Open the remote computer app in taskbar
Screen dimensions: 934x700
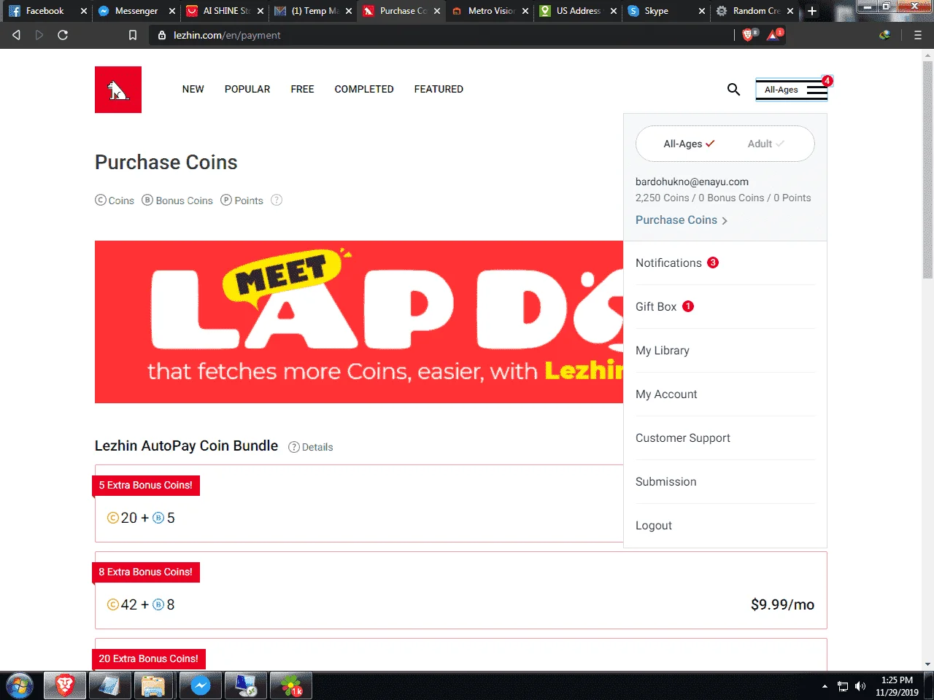[246, 686]
